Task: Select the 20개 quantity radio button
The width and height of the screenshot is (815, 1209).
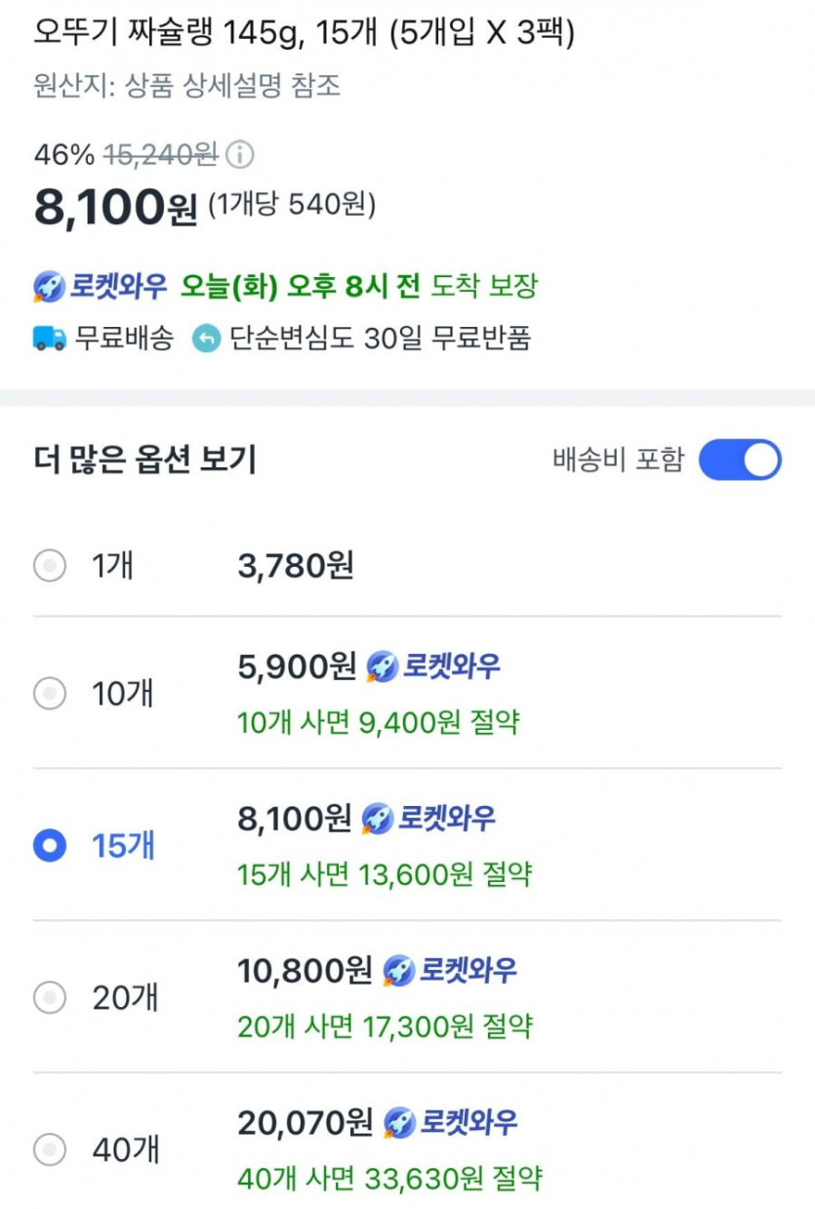Action: pyautogui.click(x=50, y=998)
